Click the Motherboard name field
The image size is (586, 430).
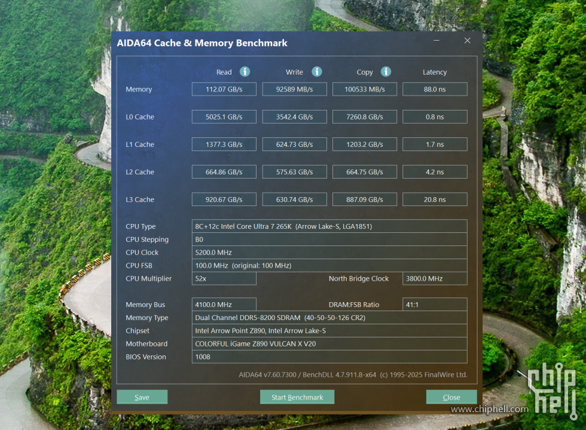[x=329, y=344]
